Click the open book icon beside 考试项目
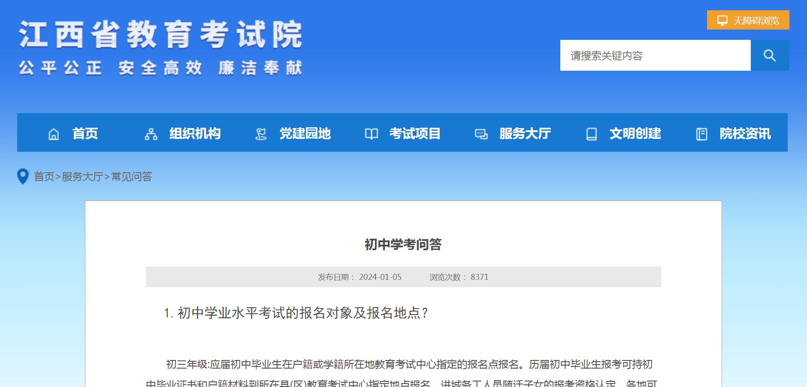 [x=371, y=134]
